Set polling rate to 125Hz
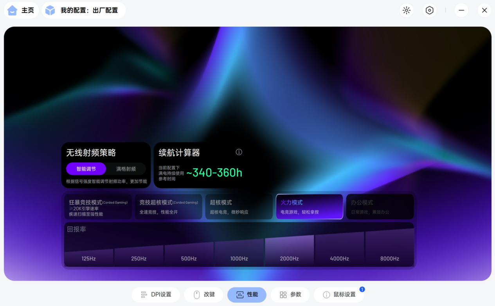Viewport: 495px width, 306px height. point(89,257)
